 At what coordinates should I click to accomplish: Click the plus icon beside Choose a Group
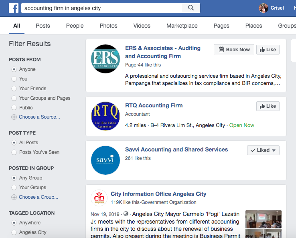pos(14,197)
